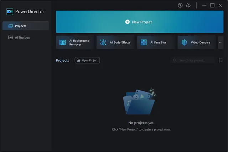Click the AI Background Remover icon

pos(63,42)
